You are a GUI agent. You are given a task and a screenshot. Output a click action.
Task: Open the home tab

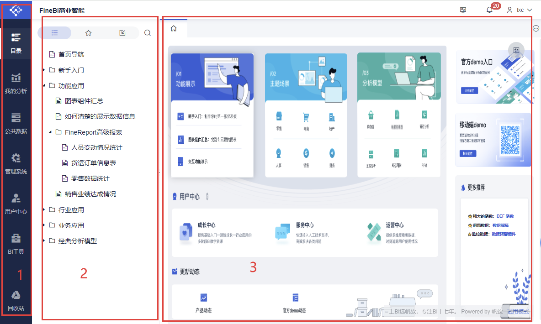(174, 28)
